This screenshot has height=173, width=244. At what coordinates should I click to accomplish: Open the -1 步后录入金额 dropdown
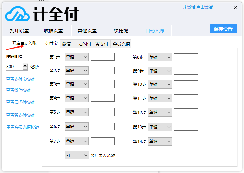click(x=77, y=155)
